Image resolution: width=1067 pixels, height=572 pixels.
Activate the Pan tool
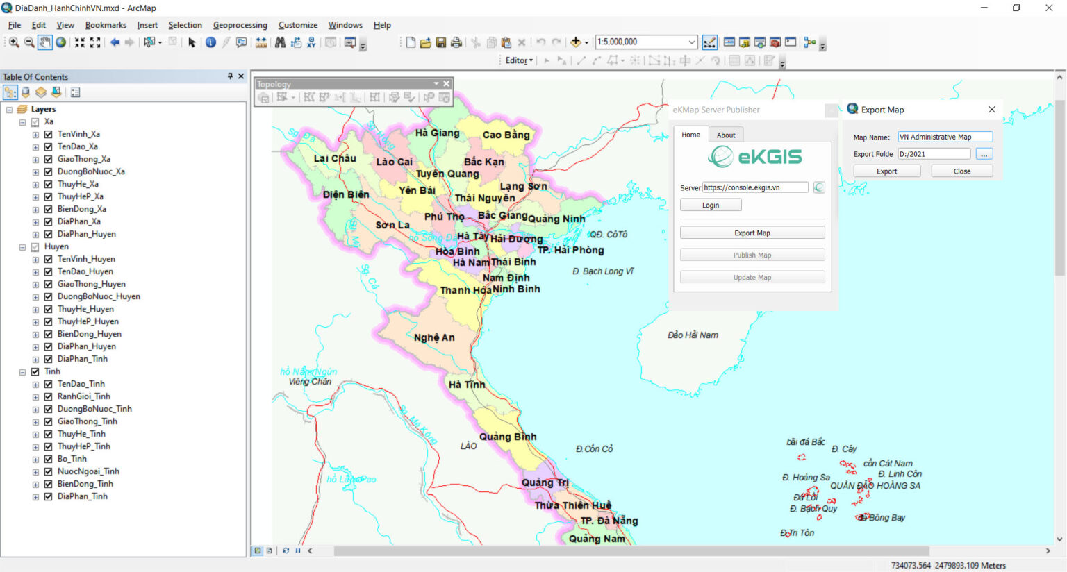pos(44,42)
